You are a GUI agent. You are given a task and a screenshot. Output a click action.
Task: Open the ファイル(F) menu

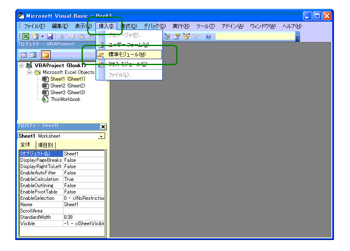coord(34,26)
